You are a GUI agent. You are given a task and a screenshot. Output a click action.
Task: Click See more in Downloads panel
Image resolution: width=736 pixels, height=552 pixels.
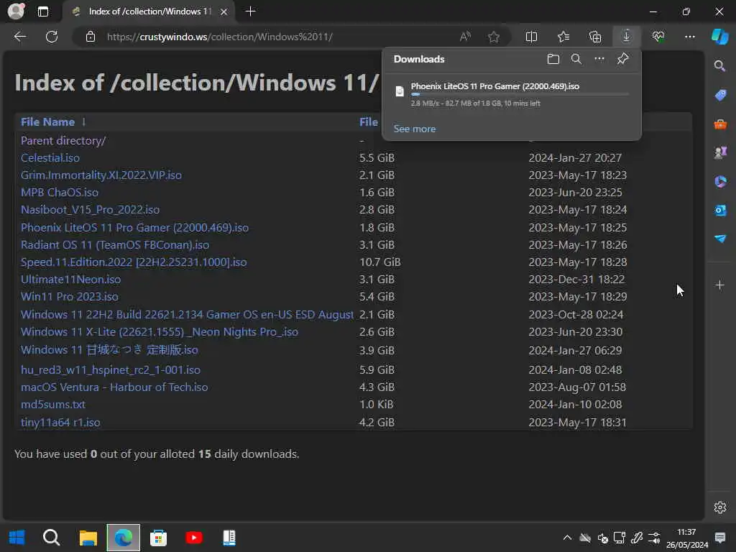[415, 129]
